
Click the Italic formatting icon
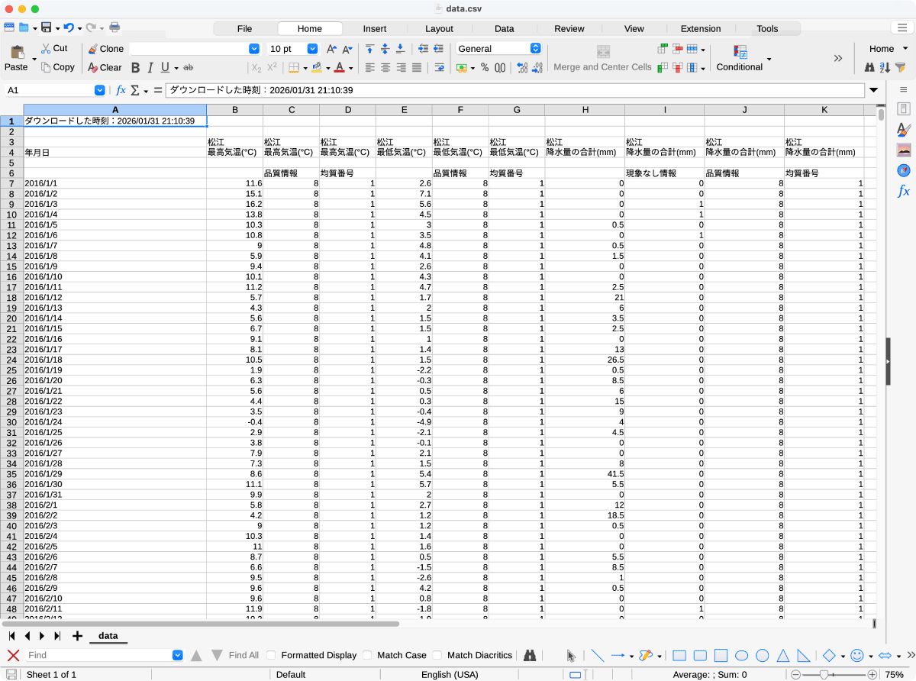[150, 68]
